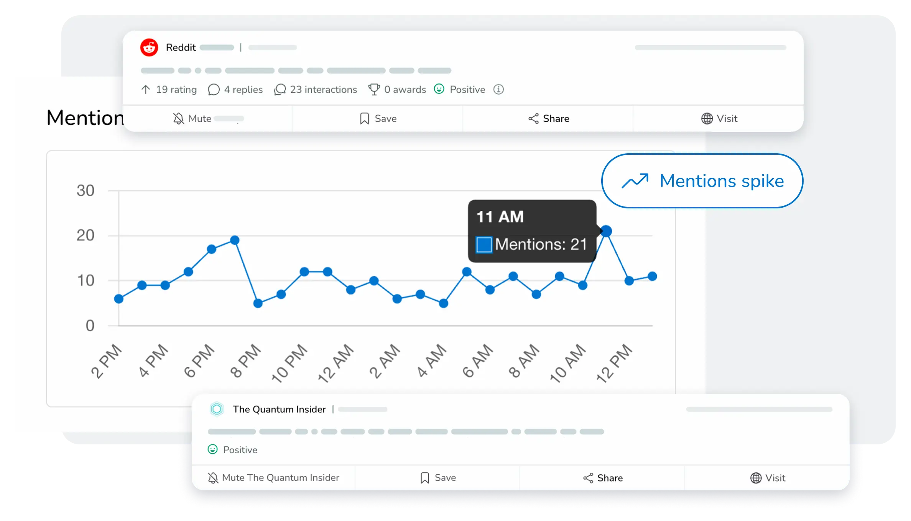Visit the Reddit mention page
The width and height of the screenshot is (911, 521).
pos(719,119)
